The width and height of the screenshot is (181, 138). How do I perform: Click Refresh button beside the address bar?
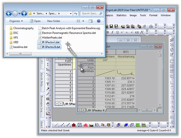tap(76, 13)
